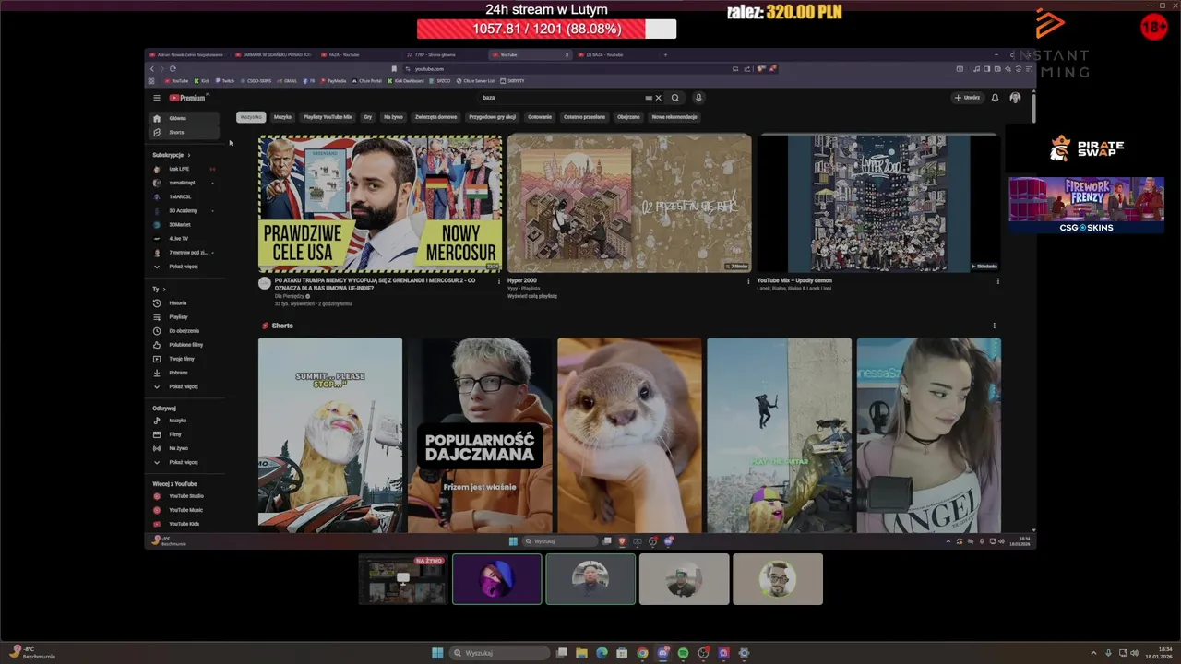This screenshot has height=664, width=1181.
Task: Open options of YouTube Mix Upadły demon
Action: pos(997,281)
